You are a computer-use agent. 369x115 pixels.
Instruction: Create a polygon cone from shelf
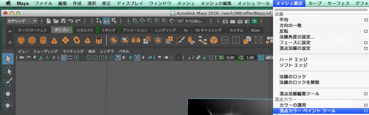click(x=54, y=40)
